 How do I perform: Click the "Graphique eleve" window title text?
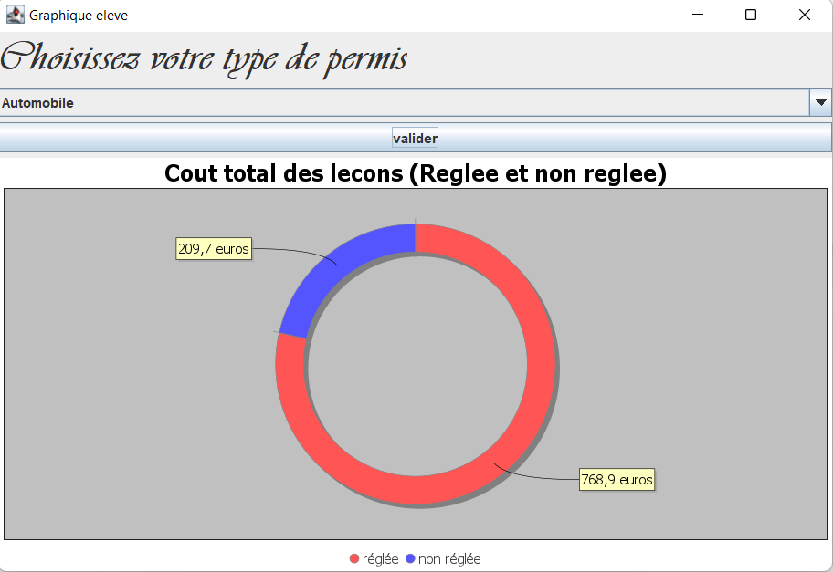pyautogui.click(x=79, y=16)
